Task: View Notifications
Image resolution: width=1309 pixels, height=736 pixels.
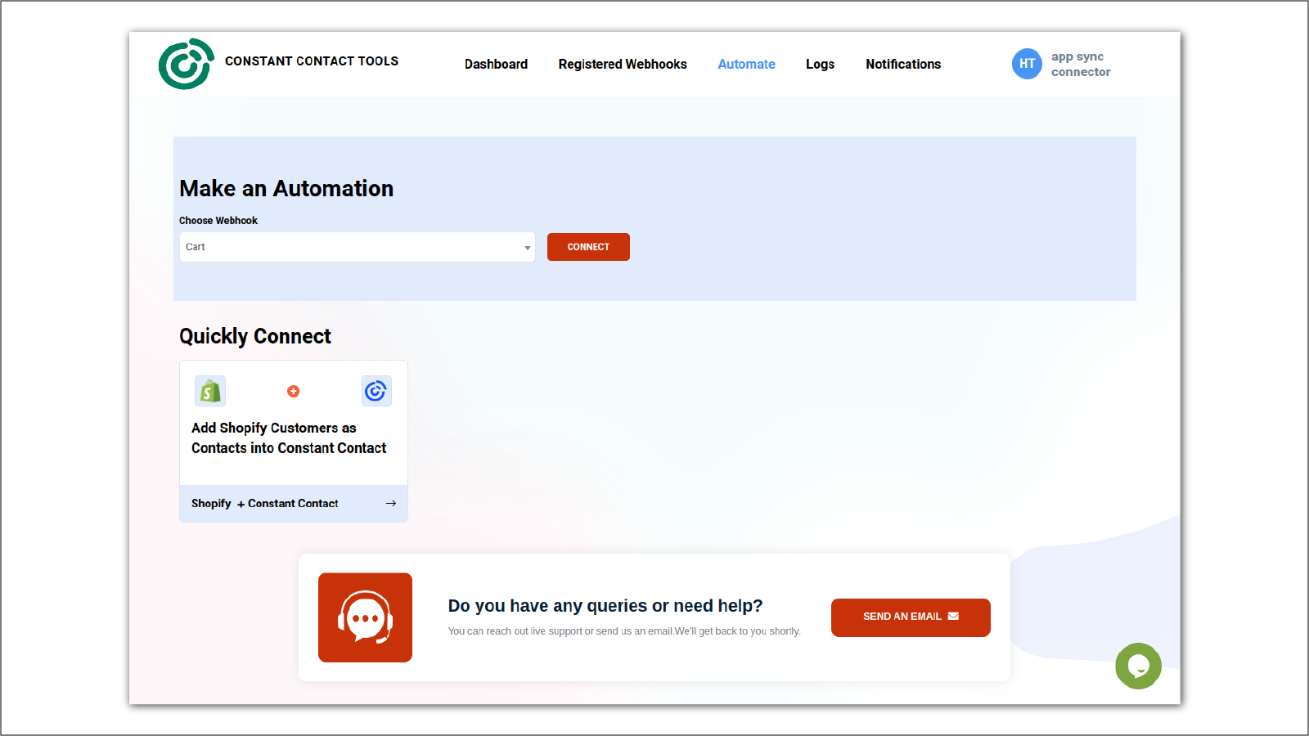Action: 903,64
